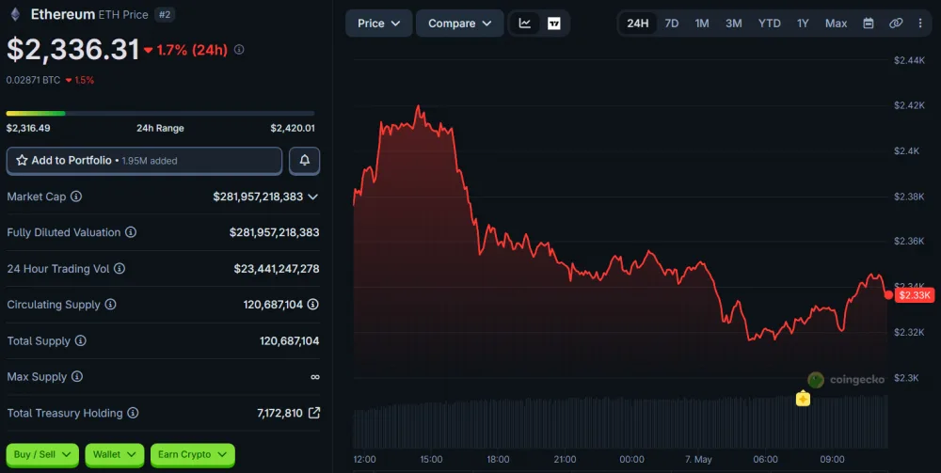Click info icon next to Circulating Supply label
The height and width of the screenshot is (473, 941).
110,304
